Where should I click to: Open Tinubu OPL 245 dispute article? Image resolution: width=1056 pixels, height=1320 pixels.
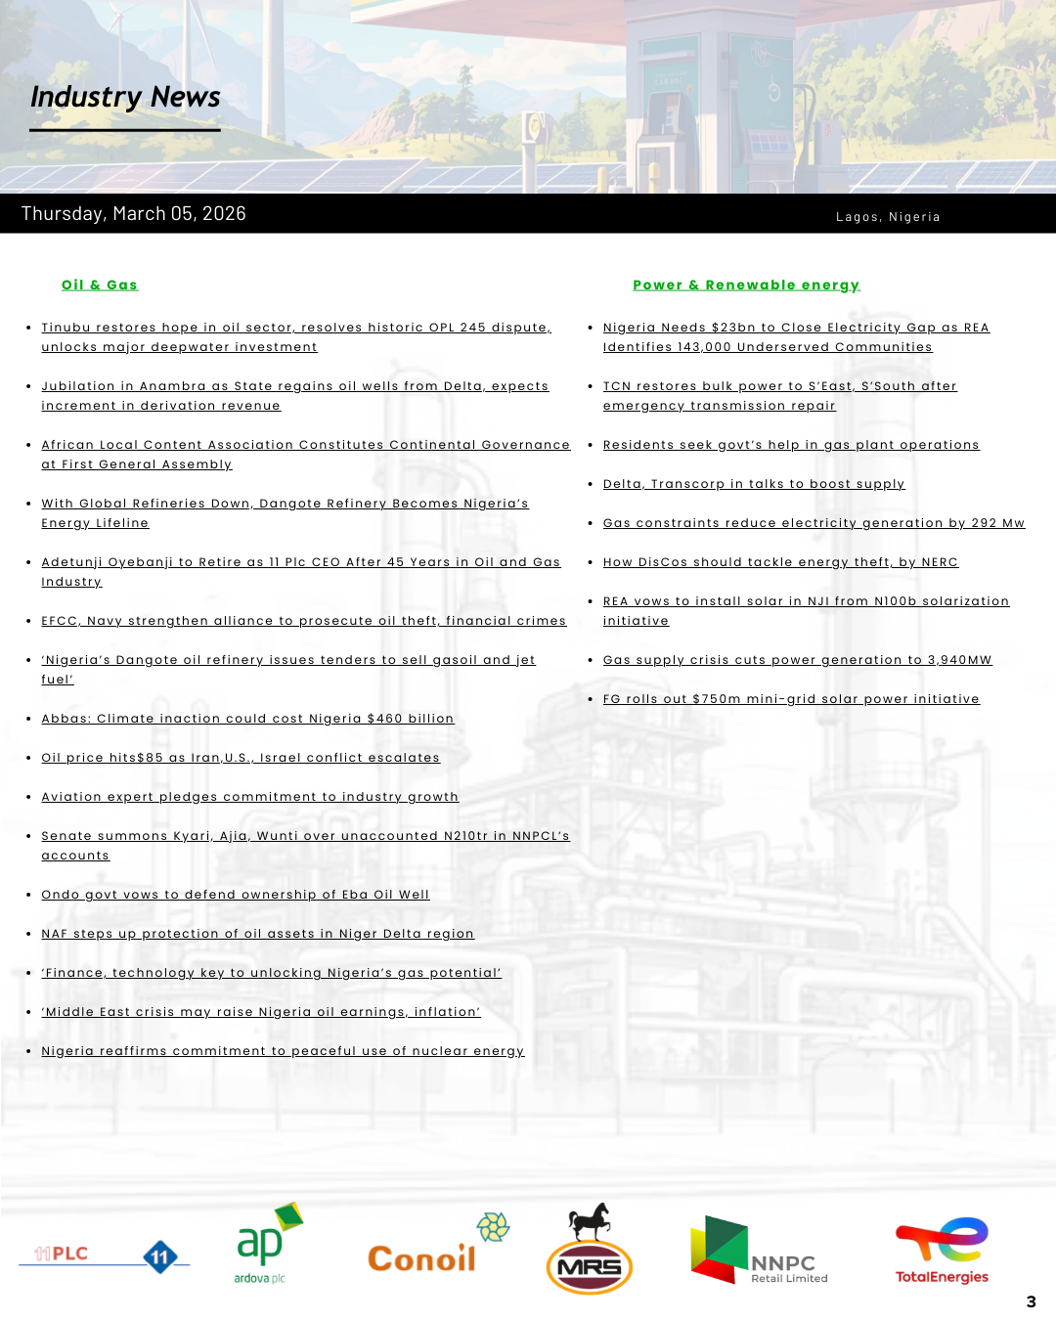coord(295,328)
